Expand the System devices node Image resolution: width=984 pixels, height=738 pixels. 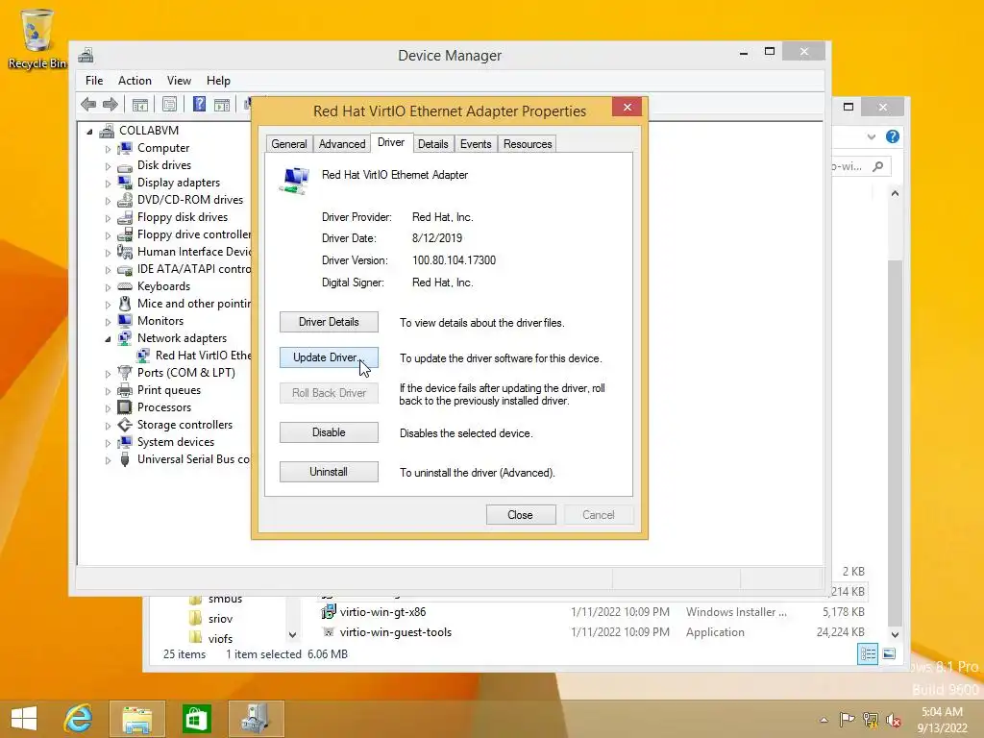point(108,443)
